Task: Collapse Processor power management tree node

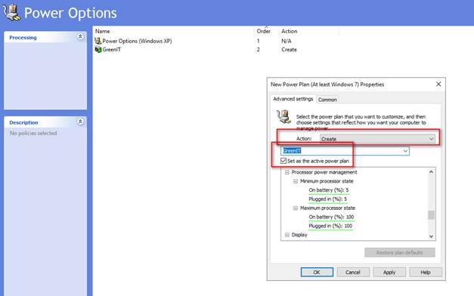Action: click(287, 172)
